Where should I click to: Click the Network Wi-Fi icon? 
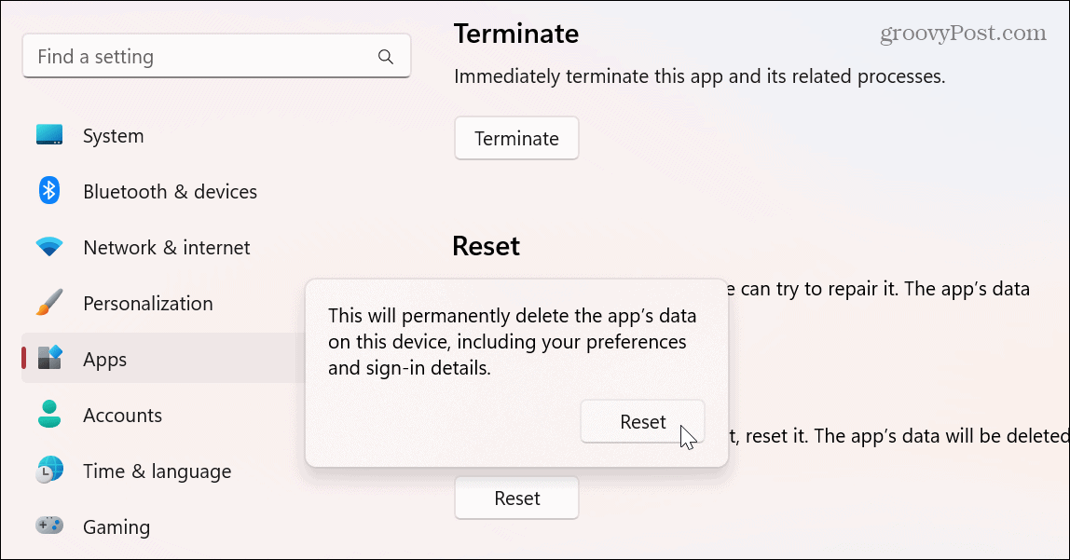pos(49,247)
